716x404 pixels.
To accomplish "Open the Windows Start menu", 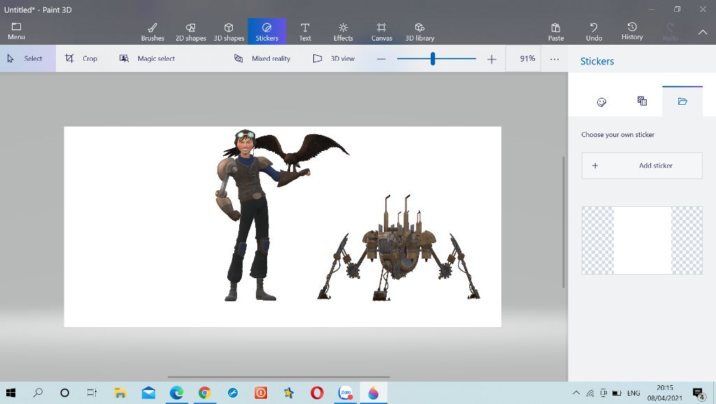I will click(11, 393).
